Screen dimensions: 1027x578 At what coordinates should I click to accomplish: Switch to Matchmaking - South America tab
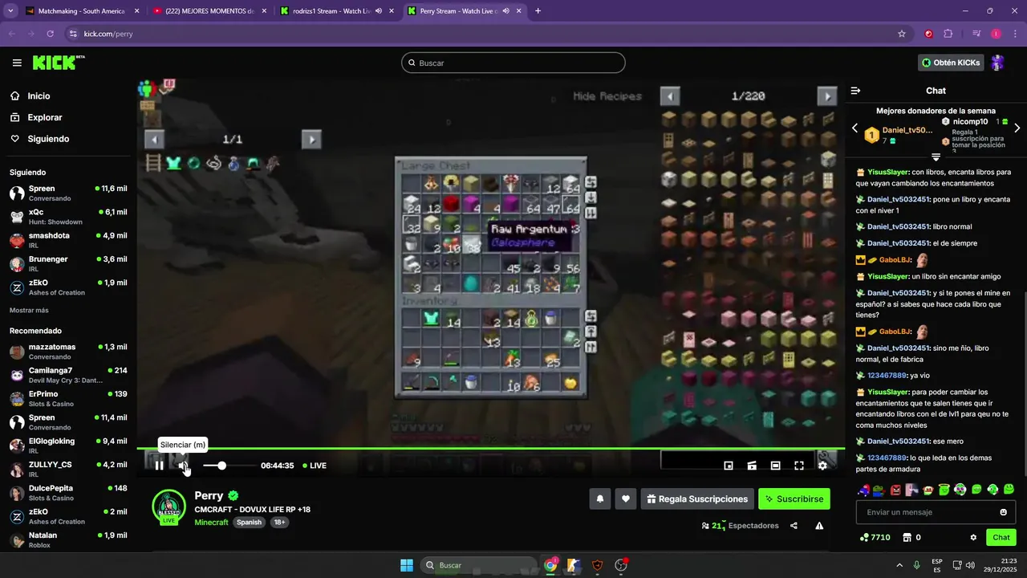82,11
